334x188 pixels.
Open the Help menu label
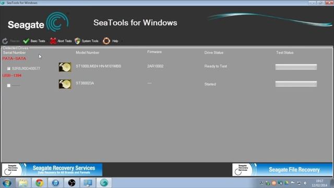click(x=115, y=41)
